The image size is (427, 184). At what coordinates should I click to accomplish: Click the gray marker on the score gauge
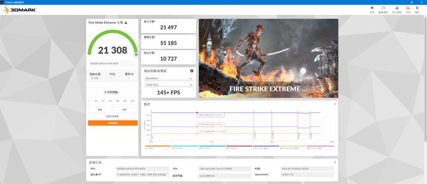[x=136, y=54]
